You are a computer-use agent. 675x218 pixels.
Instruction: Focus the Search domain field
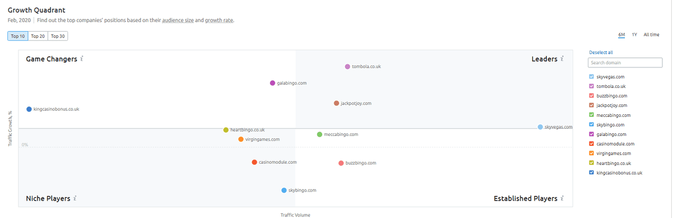(x=625, y=63)
